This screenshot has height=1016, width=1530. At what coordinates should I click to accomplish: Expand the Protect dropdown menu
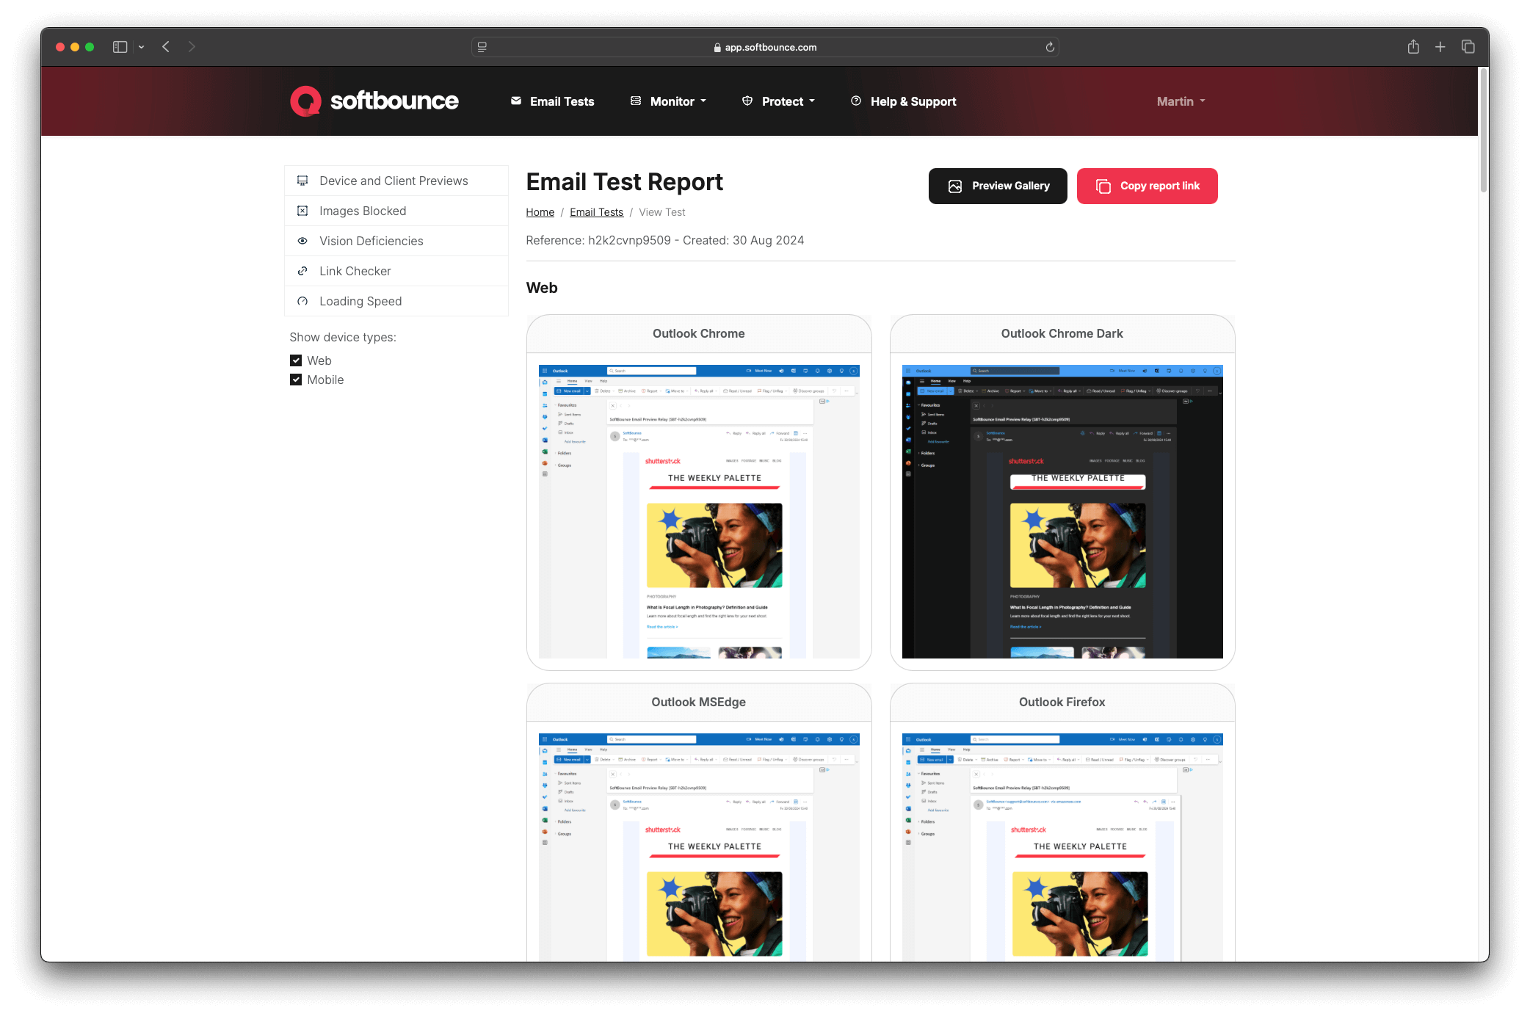(779, 101)
